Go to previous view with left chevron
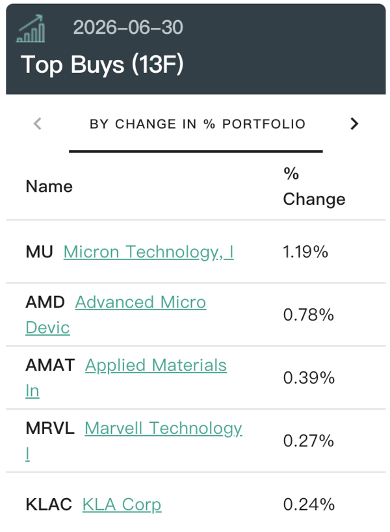This screenshot has width=390, height=532. point(38,124)
